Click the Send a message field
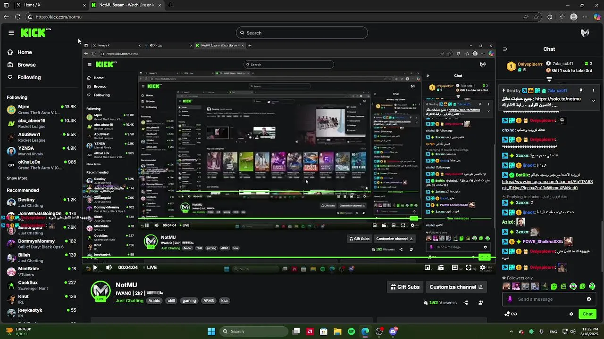604x339 pixels. pyautogui.click(x=549, y=299)
